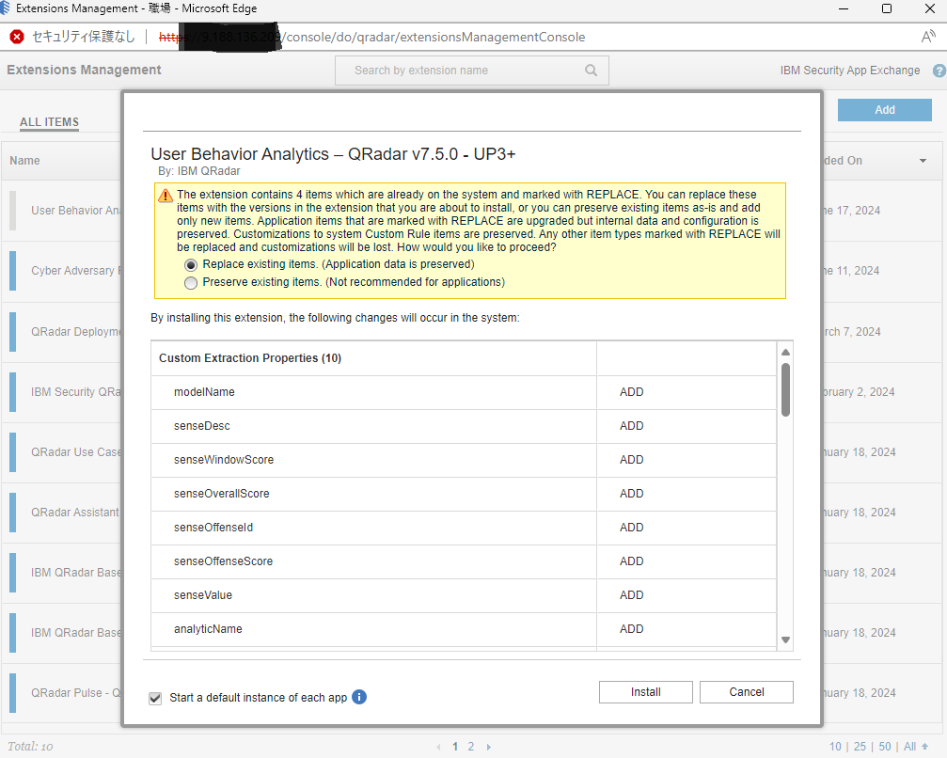Click the yellow warning triangle icon
947x758 pixels.
[x=165, y=196]
